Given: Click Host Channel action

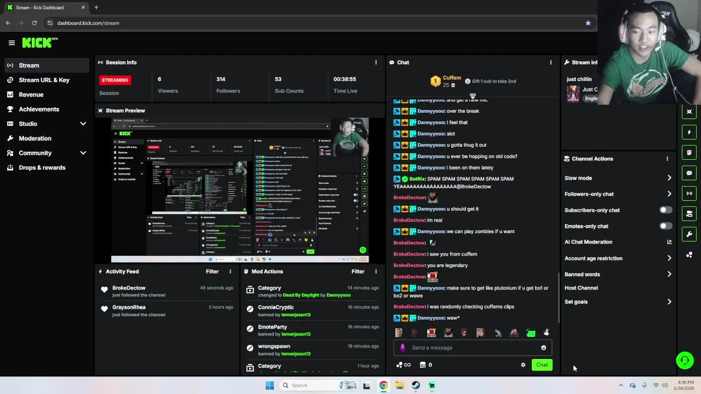Looking at the screenshot, I should (x=581, y=288).
